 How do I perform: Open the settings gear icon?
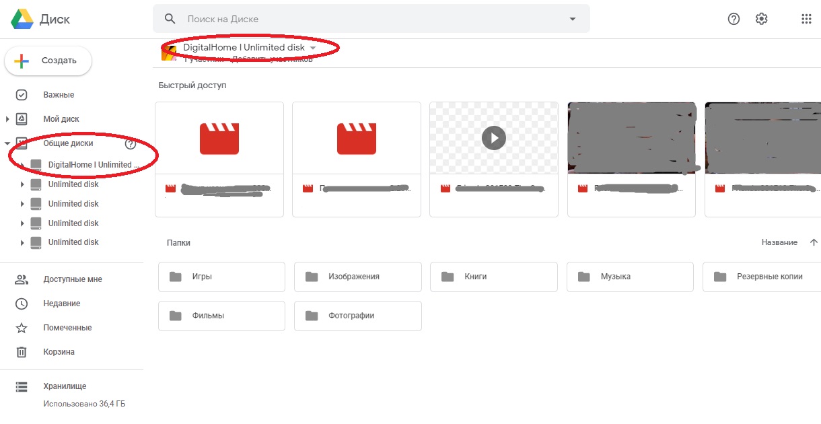(x=762, y=19)
